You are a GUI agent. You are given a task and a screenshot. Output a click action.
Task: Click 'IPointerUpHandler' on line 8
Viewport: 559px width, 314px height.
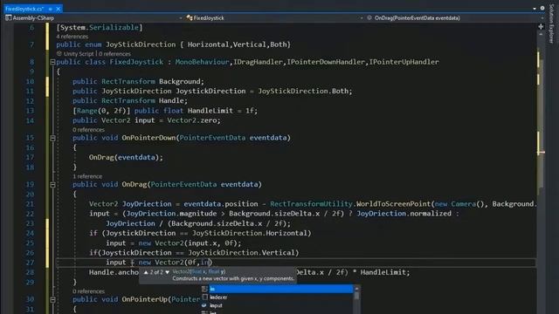404,62
